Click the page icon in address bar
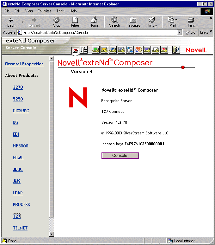 coord(20,33)
